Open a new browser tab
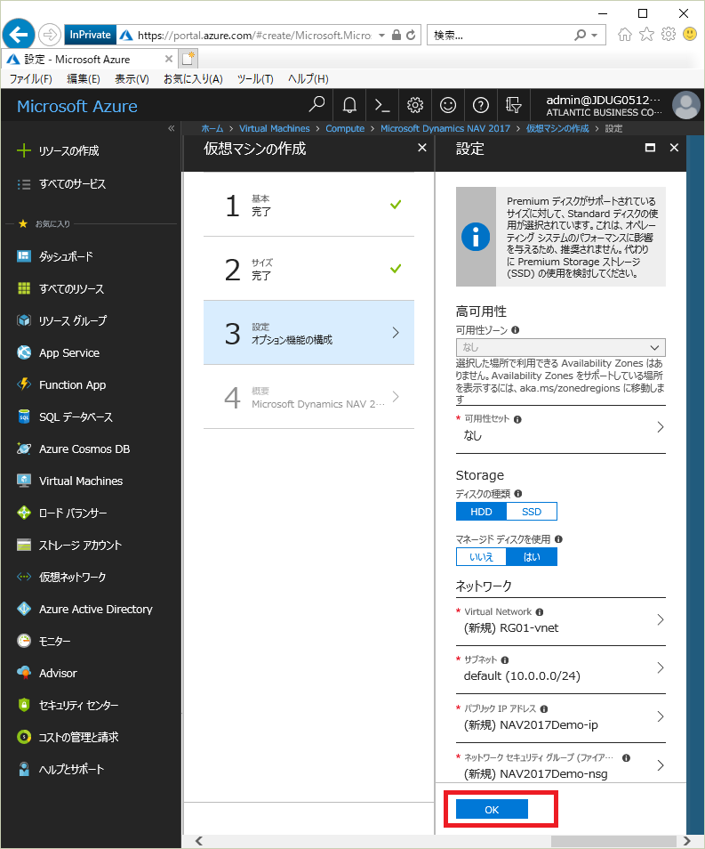 pos(188,59)
